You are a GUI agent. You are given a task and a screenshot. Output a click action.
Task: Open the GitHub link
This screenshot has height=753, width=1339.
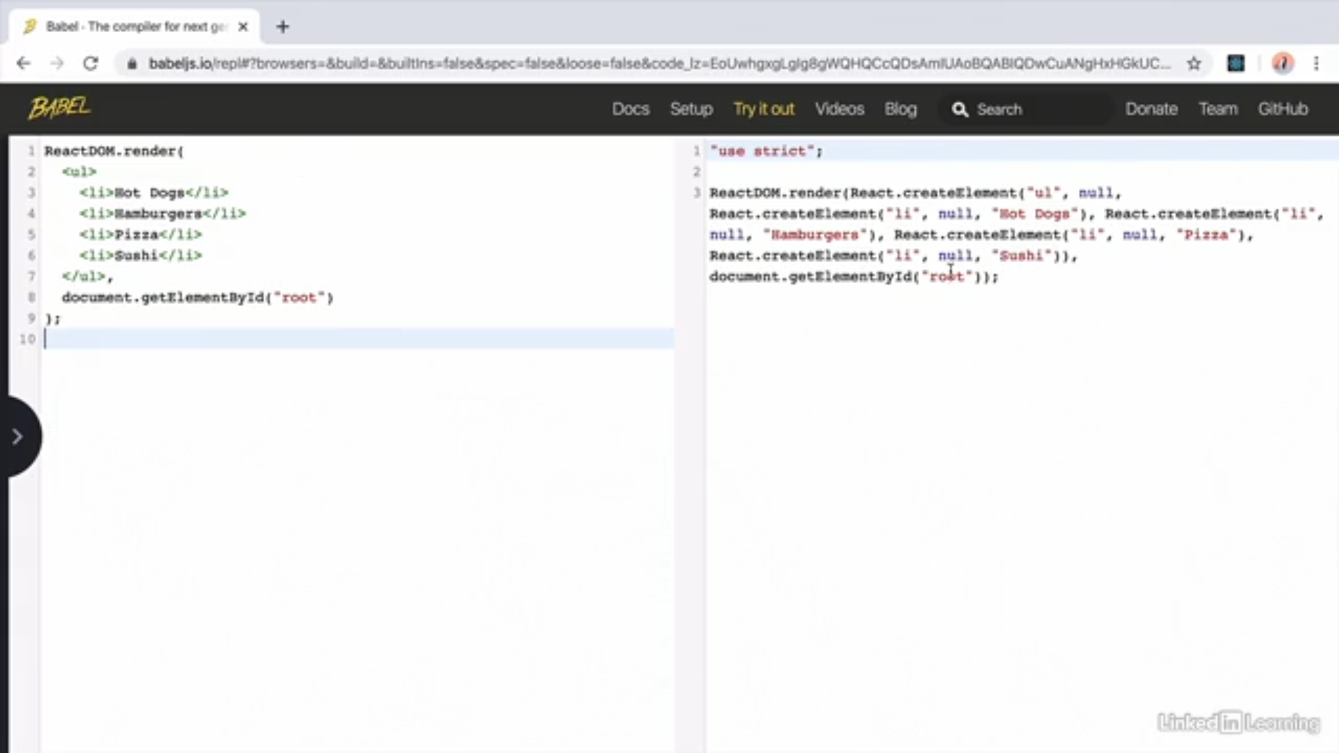pos(1283,109)
